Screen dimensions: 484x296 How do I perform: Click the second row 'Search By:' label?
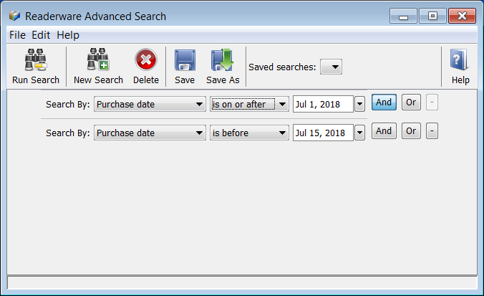pyautogui.click(x=67, y=133)
